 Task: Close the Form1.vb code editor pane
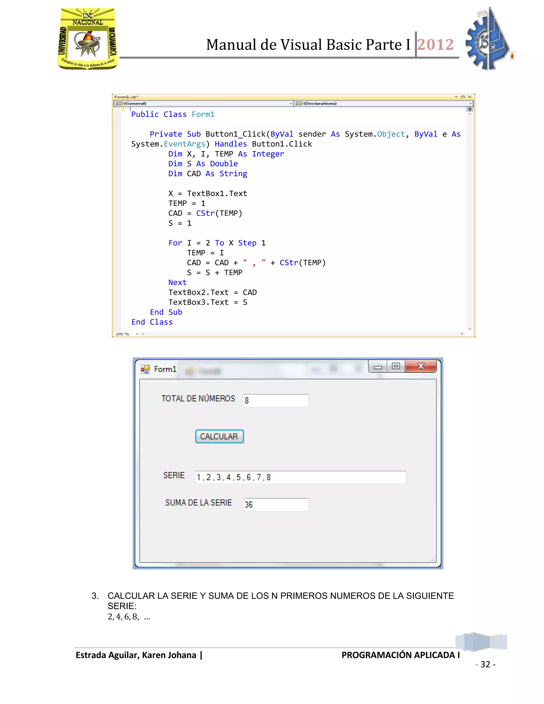point(470,97)
